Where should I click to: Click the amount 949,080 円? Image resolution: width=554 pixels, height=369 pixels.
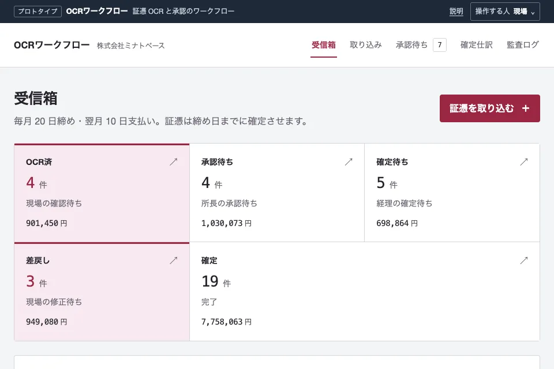tap(47, 322)
